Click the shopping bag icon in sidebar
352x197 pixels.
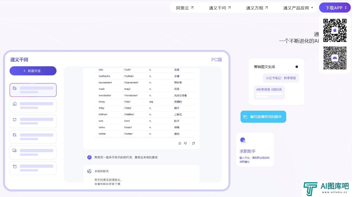click(x=15, y=166)
